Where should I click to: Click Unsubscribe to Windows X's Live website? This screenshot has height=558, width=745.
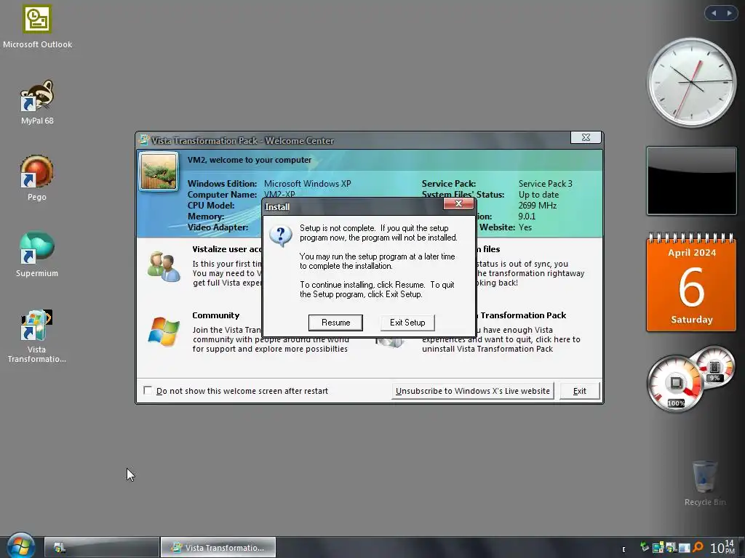coord(473,391)
